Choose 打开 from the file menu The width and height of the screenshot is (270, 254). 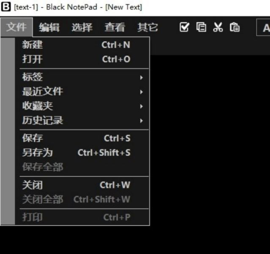pos(82,59)
